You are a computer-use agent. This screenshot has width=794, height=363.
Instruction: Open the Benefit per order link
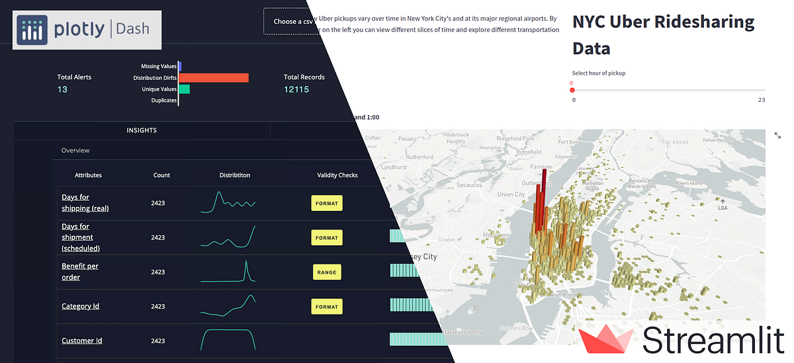(x=80, y=272)
